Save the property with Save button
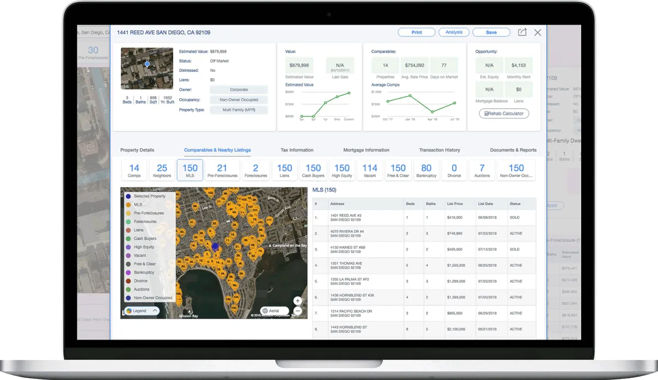This screenshot has width=658, height=380. pyautogui.click(x=491, y=32)
